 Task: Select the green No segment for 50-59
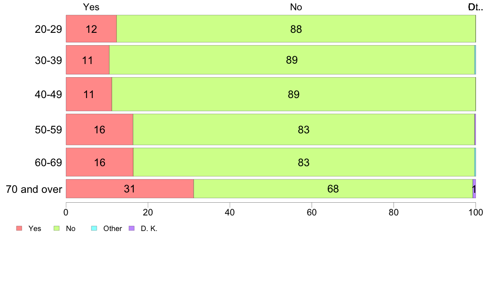[304, 129]
